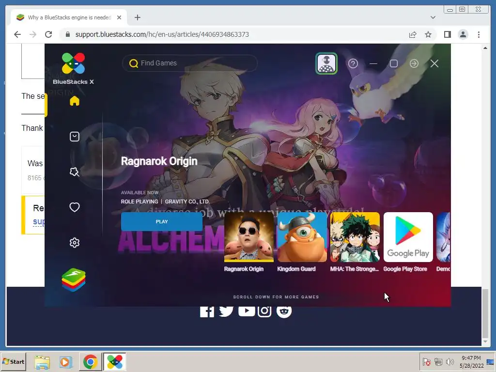Click the search magnifier icon
Screen dimensions: 496x372
134,63
